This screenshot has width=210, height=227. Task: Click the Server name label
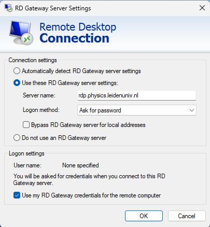click(x=39, y=95)
